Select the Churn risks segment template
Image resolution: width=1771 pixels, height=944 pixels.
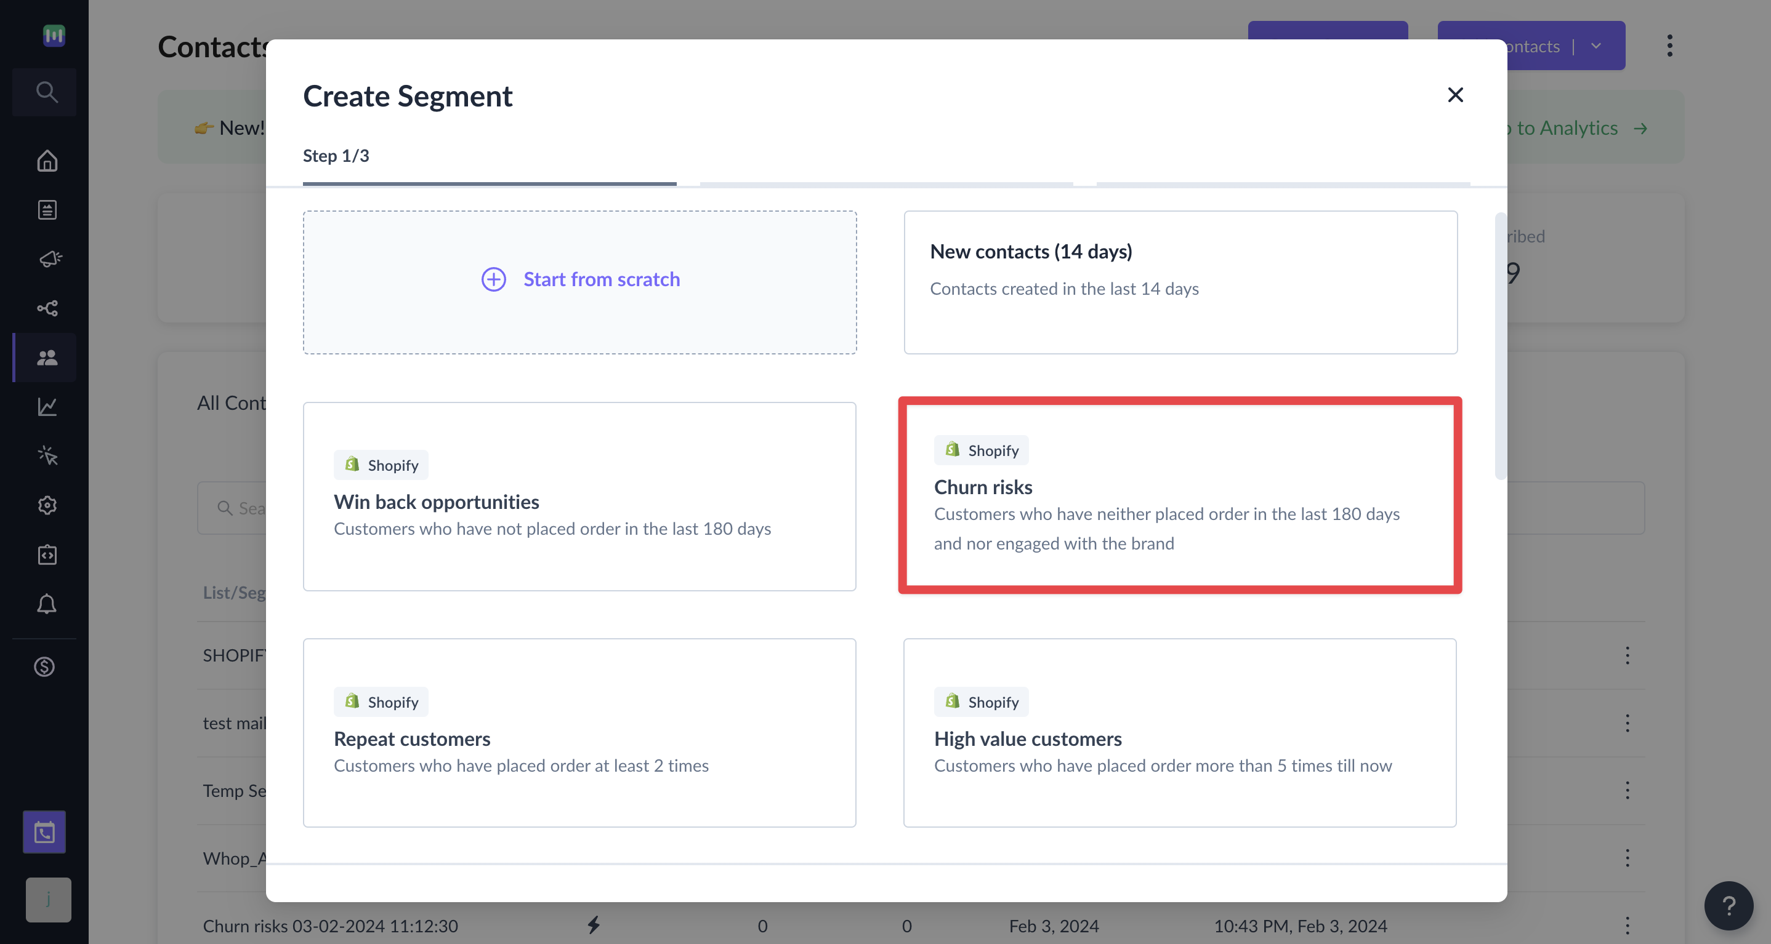(1179, 494)
